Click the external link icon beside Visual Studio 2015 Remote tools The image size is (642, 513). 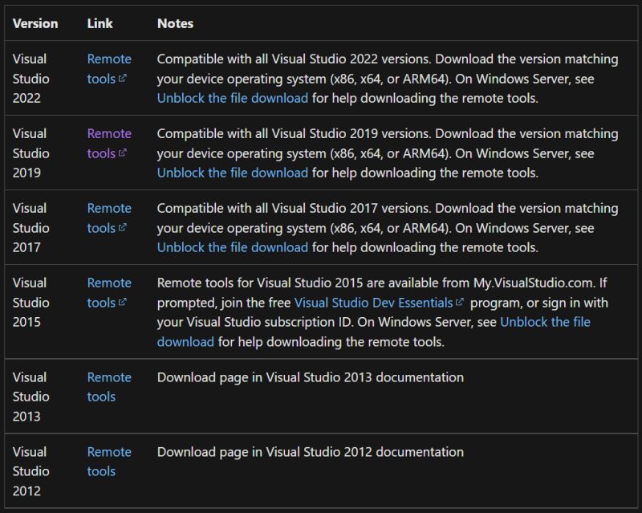(x=124, y=303)
